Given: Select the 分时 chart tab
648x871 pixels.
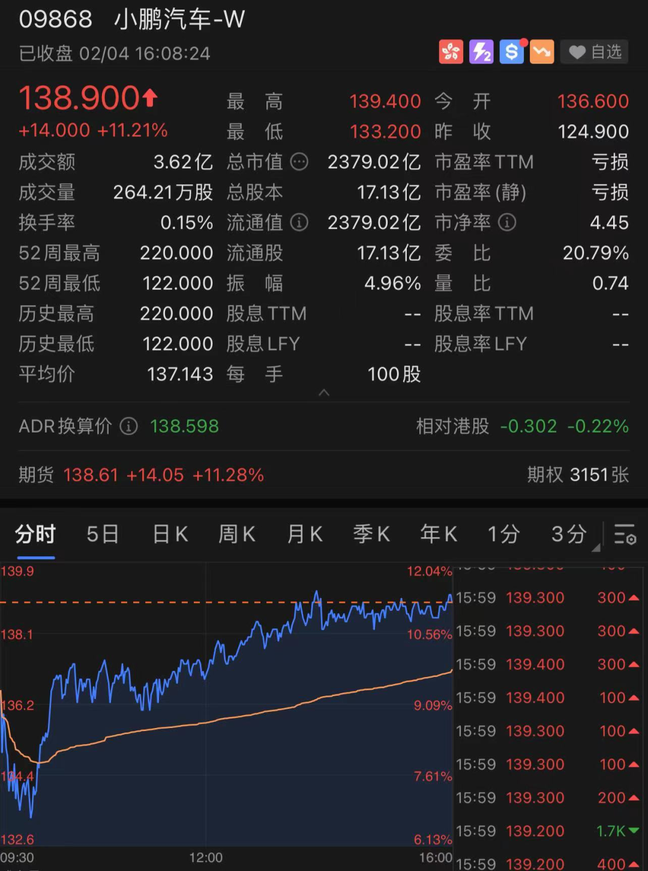Looking at the screenshot, I should [x=35, y=534].
